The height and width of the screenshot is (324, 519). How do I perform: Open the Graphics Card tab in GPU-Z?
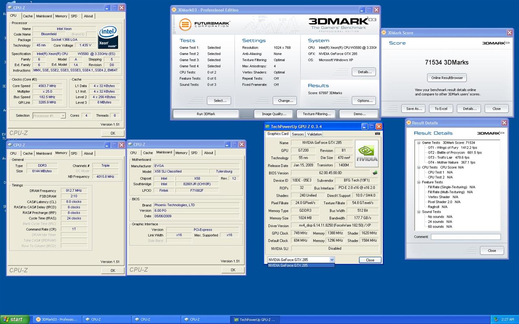[278, 134]
